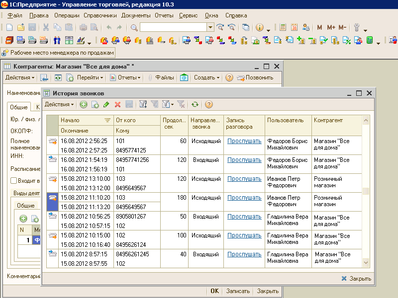The image size is (398, 298).
Task: Click the Контрагент column header
Action: point(337,125)
